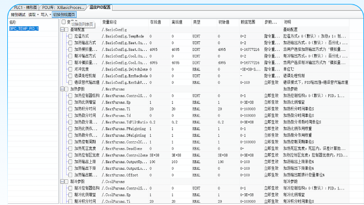
Task: Click the 离线值 column header
Action: [177, 22]
